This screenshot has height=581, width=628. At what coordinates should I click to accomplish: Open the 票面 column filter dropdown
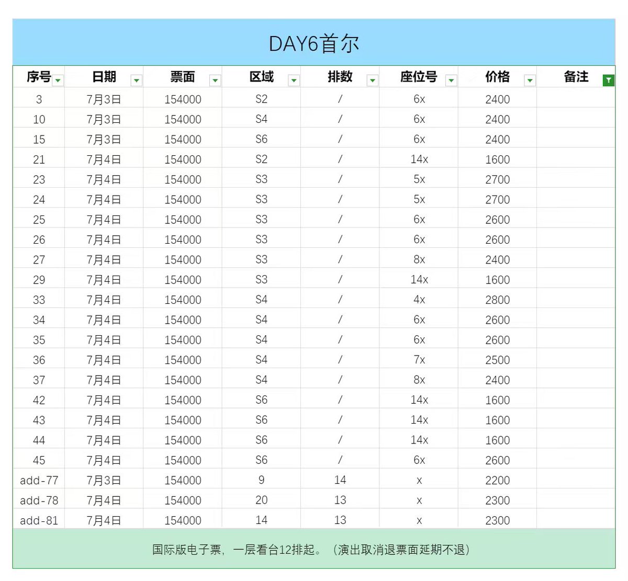[x=215, y=81]
